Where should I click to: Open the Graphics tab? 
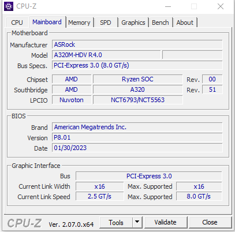click(133, 23)
